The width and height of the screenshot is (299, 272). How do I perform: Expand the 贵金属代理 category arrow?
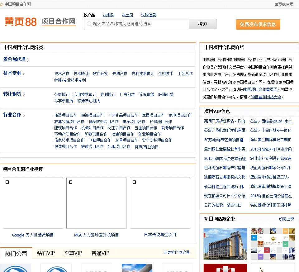(x=28, y=60)
